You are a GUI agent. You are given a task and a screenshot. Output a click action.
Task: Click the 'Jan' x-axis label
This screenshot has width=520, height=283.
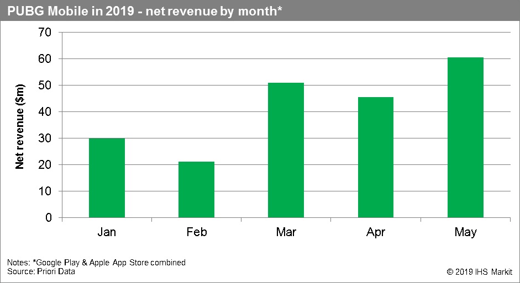pos(107,232)
